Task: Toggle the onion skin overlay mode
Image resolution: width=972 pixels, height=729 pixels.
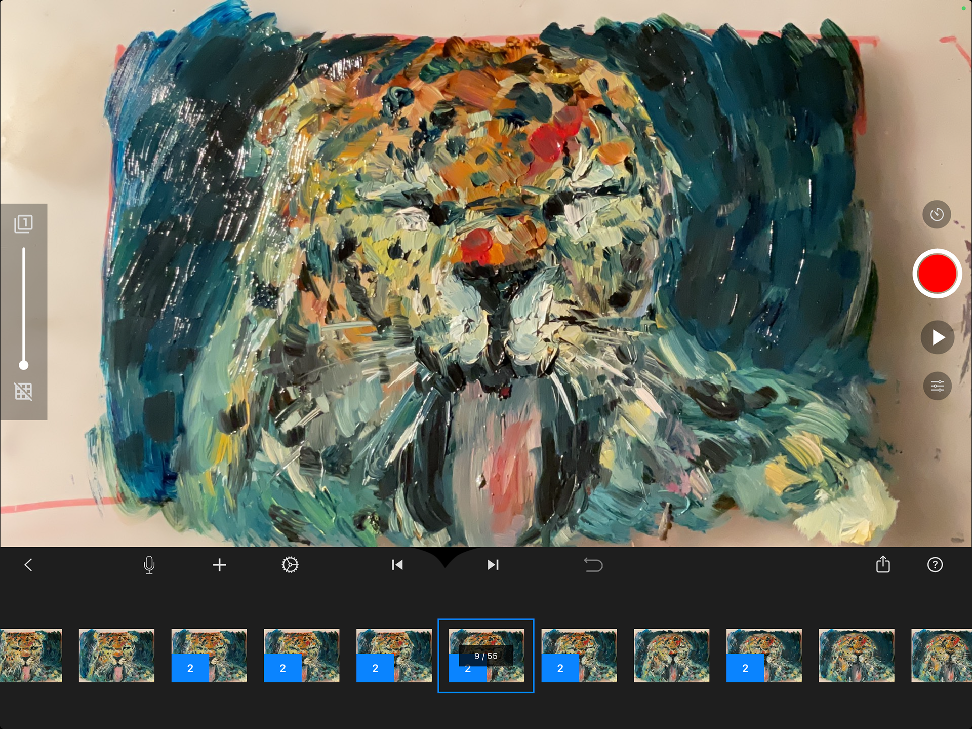Action: 23,223
